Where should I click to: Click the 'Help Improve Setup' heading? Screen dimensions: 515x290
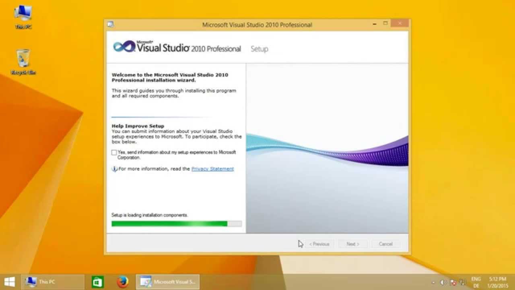tap(138, 126)
